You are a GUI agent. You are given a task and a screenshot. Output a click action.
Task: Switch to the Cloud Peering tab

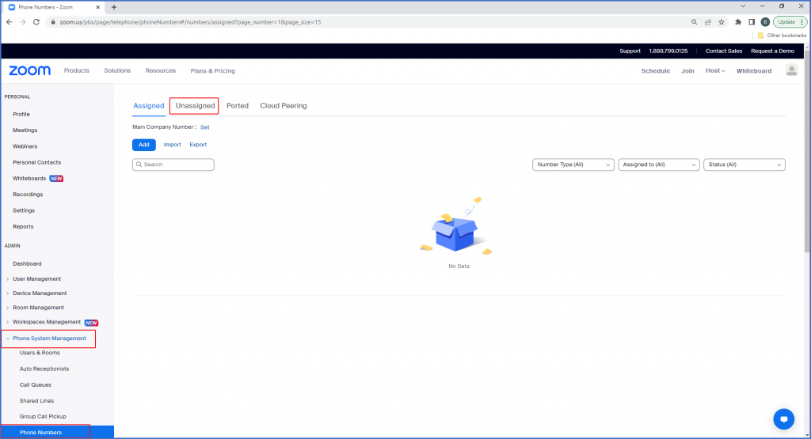coord(283,105)
